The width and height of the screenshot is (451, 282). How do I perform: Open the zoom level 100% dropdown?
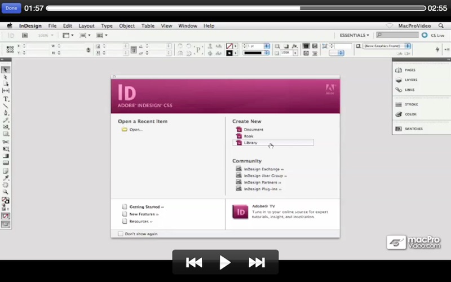coord(46,36)
